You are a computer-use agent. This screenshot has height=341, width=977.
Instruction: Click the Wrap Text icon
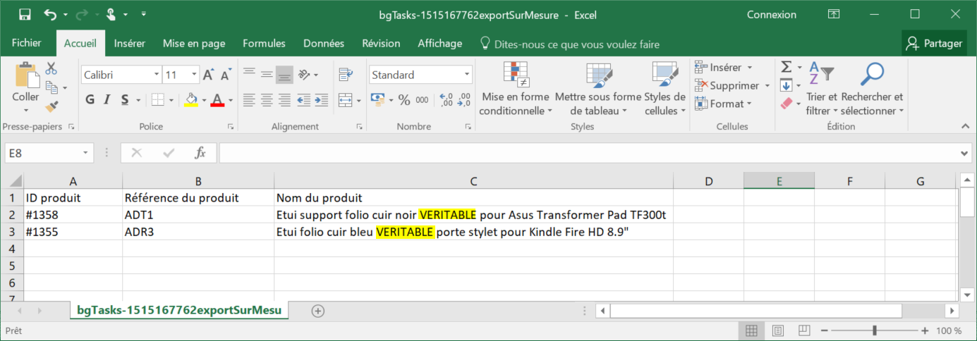[345, 74]
